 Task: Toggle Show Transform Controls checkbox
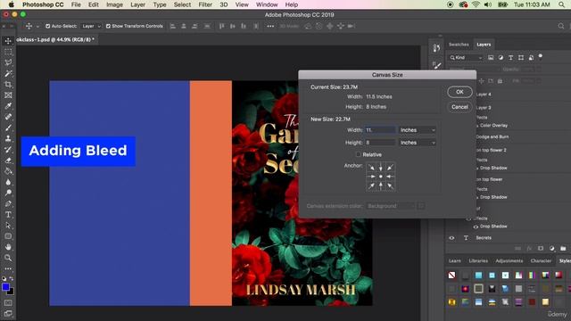point(108,26)
